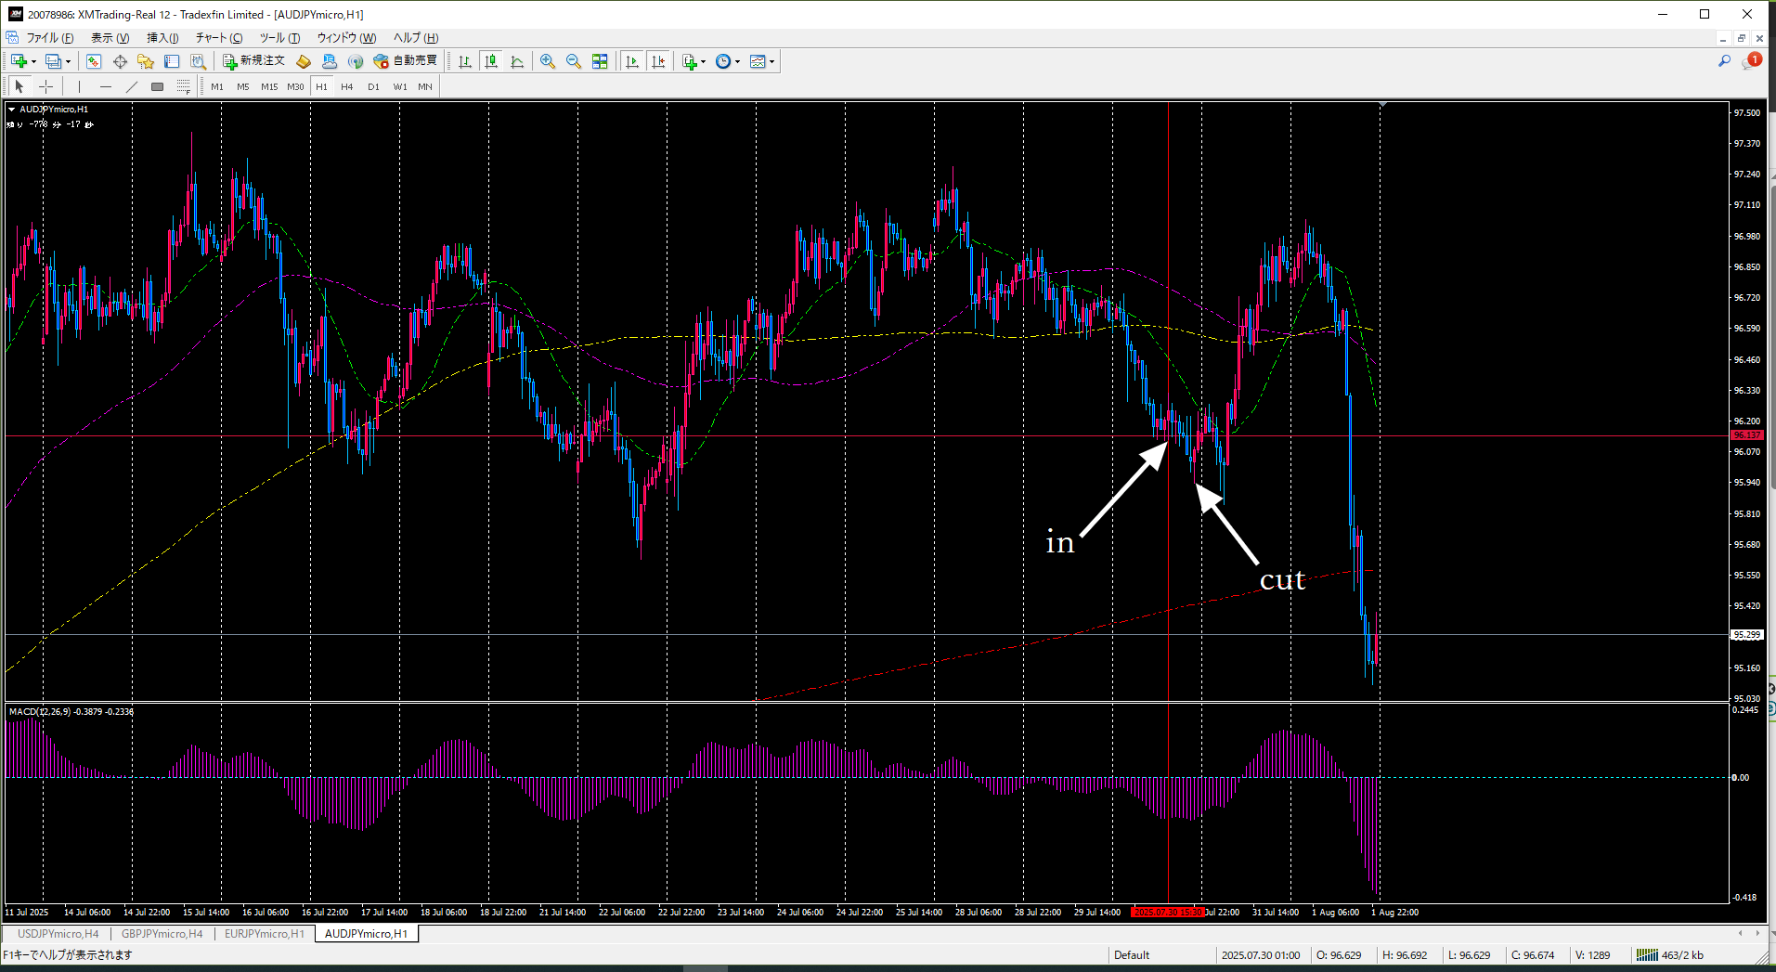Screen dimensions: 1776x972
Task: Open the チャート (Chart) menu
Action: click(x=218, y=38)
